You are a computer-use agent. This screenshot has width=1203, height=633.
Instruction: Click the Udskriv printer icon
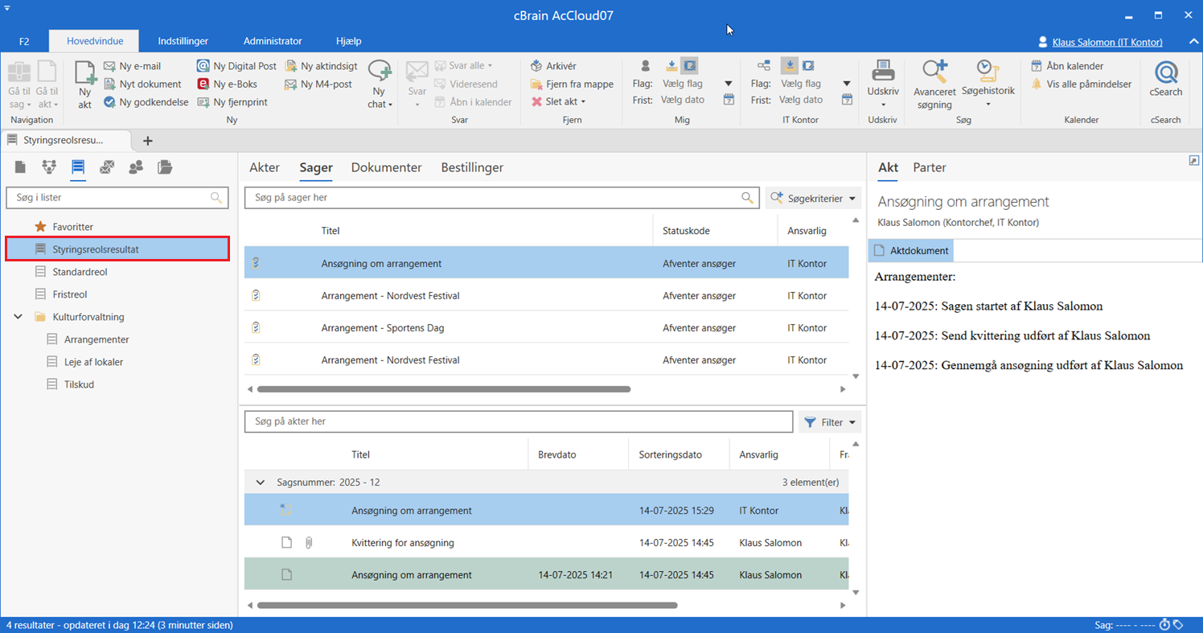[883, 72]
